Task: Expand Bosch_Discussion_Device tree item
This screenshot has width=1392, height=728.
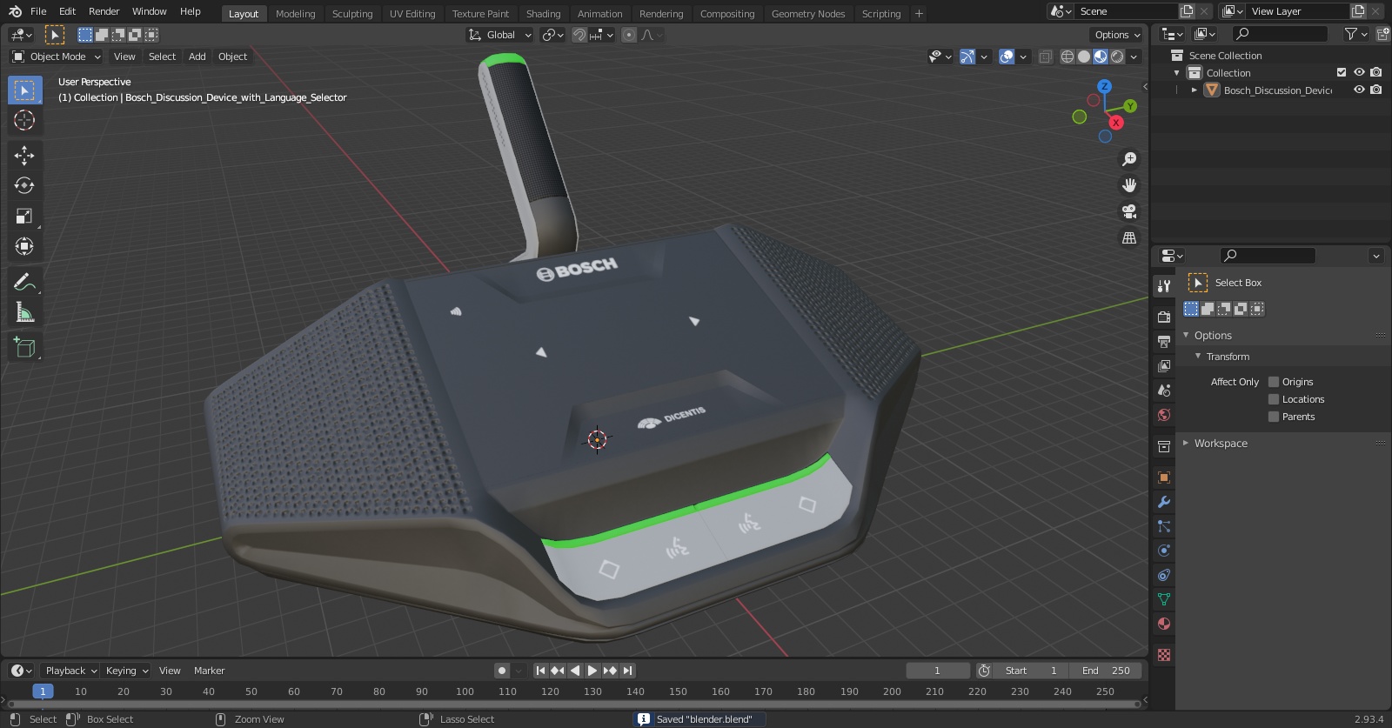Action: click(1195, 90)
